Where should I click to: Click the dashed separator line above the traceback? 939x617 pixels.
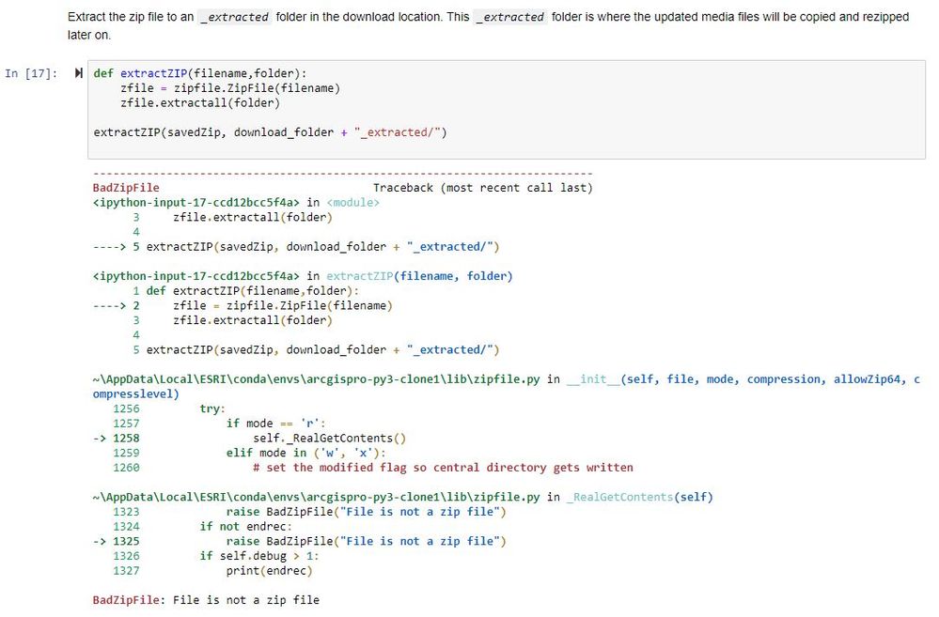[342, 174]
